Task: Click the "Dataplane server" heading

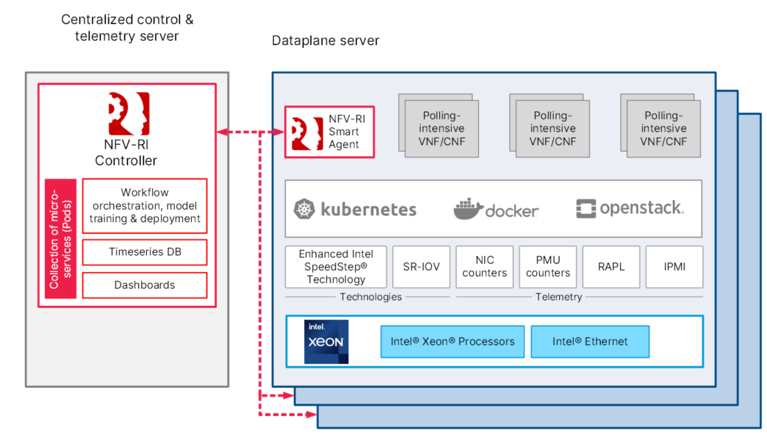Action: [x=325, y=41]
